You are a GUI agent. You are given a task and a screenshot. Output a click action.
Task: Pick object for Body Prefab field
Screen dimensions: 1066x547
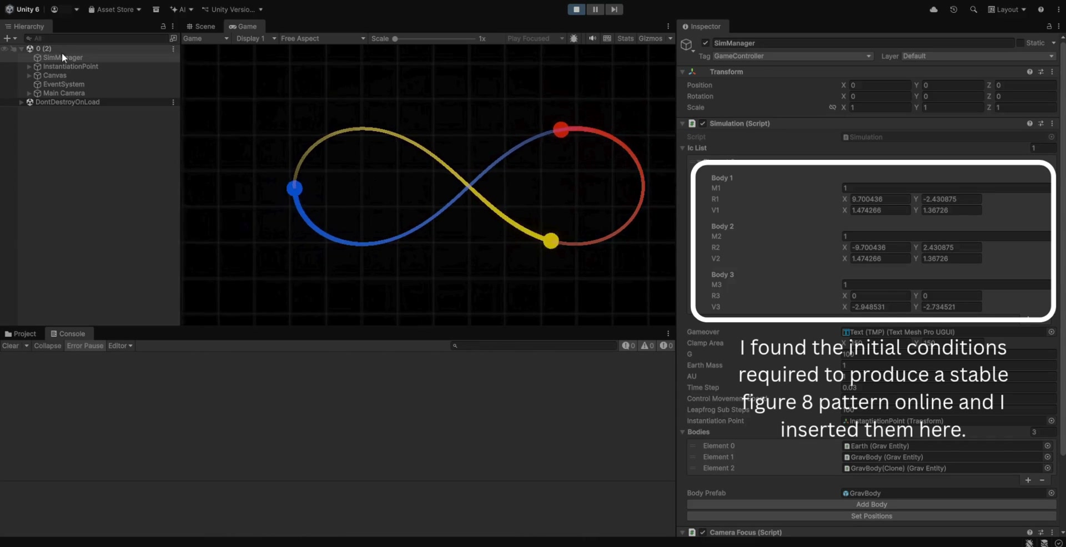(x=1051, y=493)
